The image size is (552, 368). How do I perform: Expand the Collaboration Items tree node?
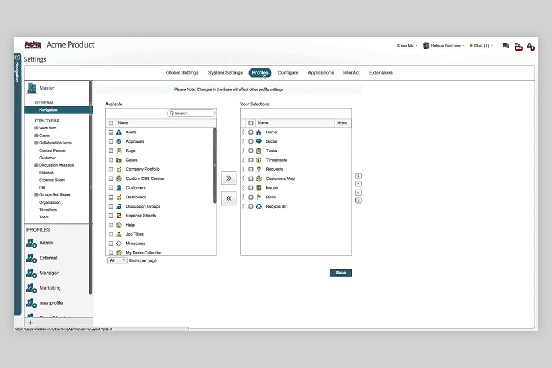[36, 143]
